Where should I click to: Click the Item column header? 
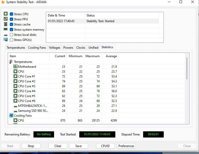coord(29,56)
